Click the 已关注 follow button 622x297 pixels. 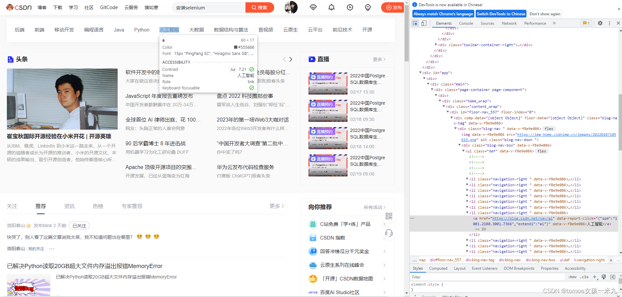pyautogui.click(x=79, y=226)
